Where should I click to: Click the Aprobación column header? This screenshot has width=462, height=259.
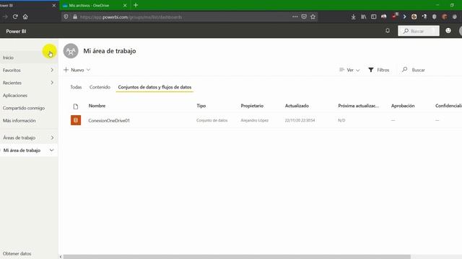coord(403,106)
